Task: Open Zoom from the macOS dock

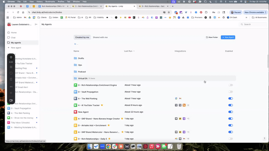Action: (x=102, y=147)
